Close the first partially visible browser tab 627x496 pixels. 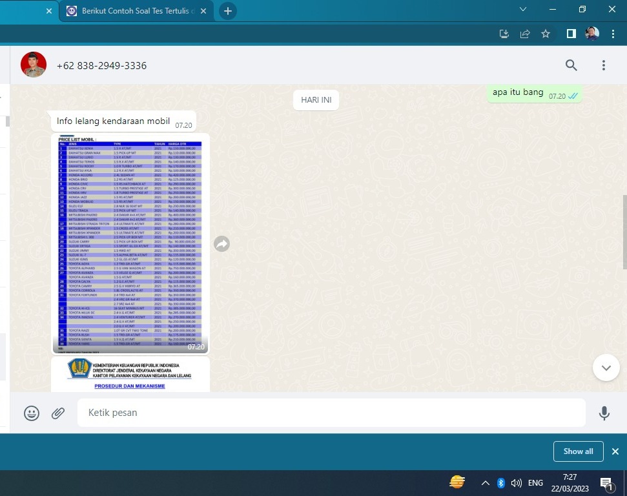[49, 11]
